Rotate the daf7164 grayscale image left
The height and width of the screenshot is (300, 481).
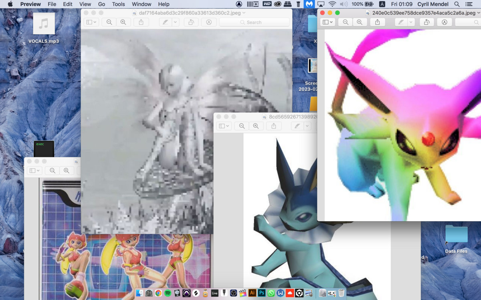[x=192, y=22]
